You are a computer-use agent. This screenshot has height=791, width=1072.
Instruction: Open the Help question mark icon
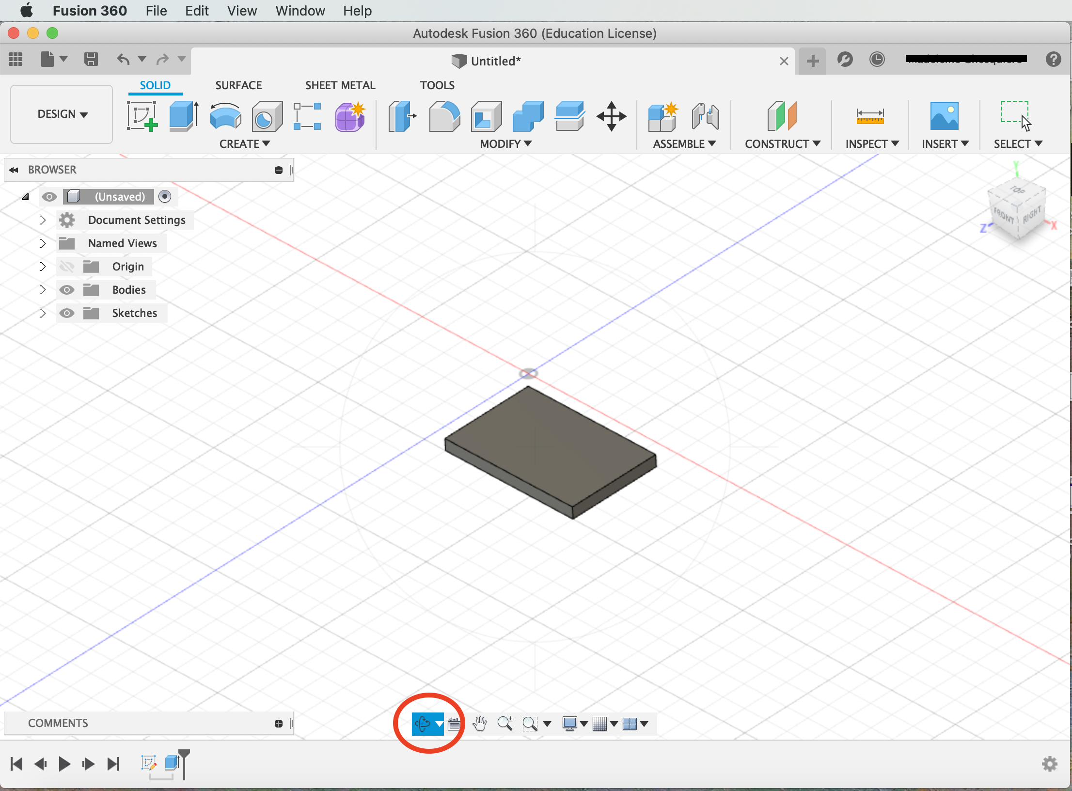coord(1053,59)
